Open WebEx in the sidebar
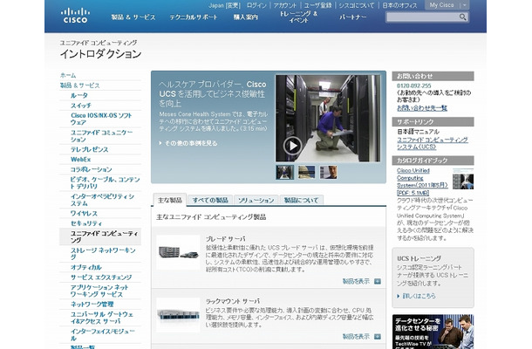The width and height of the screenshot is (532, 349). tap(80, 159)
